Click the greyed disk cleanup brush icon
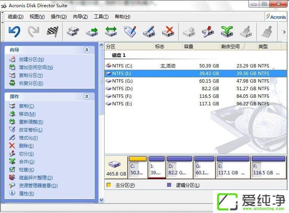 (246, 31)
